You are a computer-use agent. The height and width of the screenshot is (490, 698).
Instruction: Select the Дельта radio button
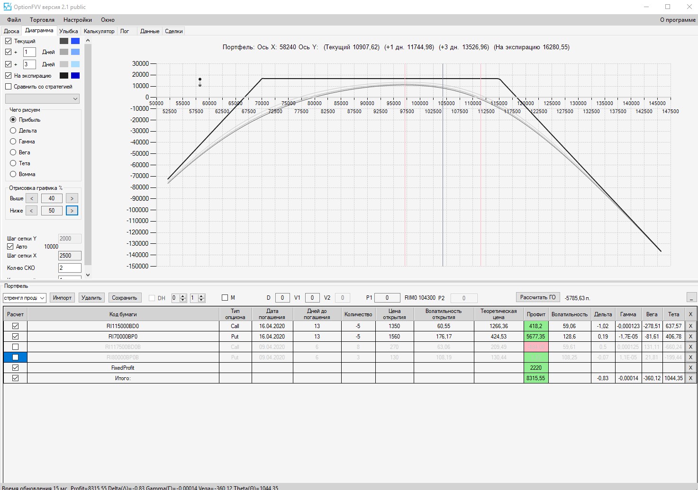coord(13,131)
